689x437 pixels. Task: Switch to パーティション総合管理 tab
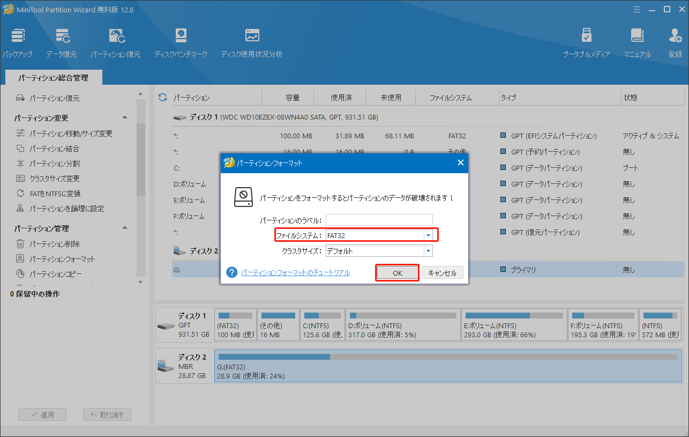(53, 78)
